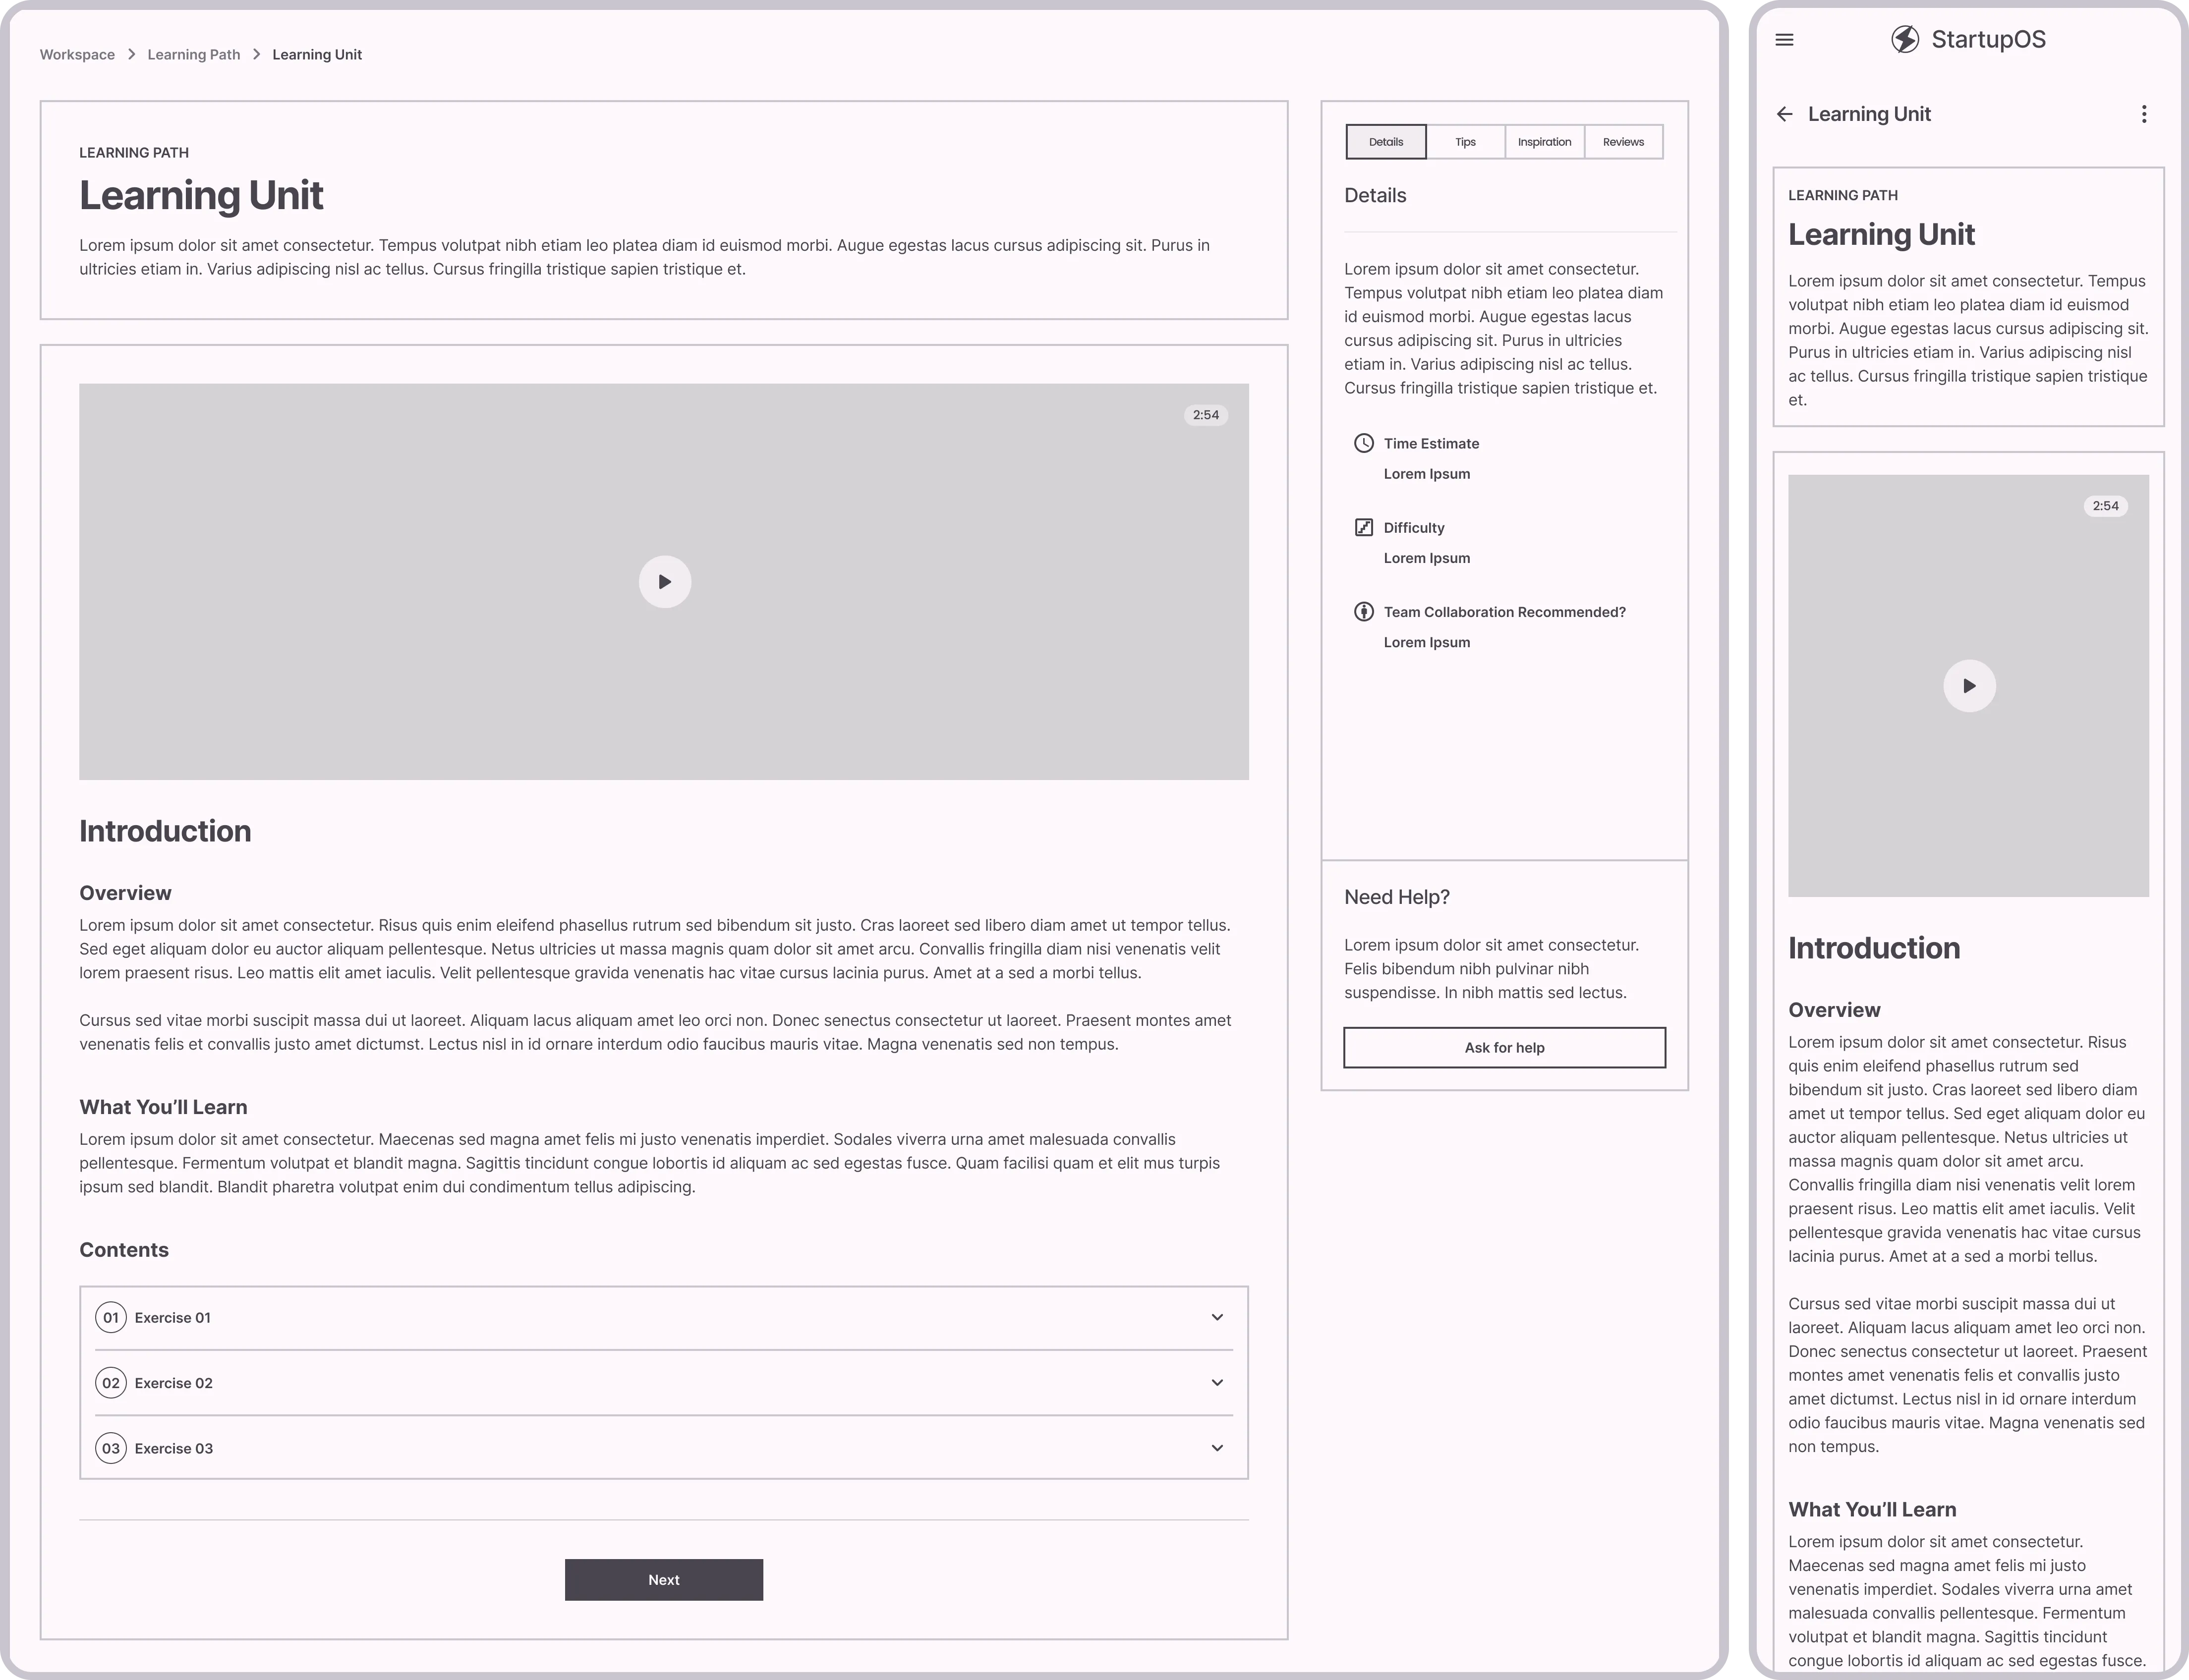Expand Exercise 03 in Contents
This screenshot has width=2189, height=1680.
tap(1217, 1447)
